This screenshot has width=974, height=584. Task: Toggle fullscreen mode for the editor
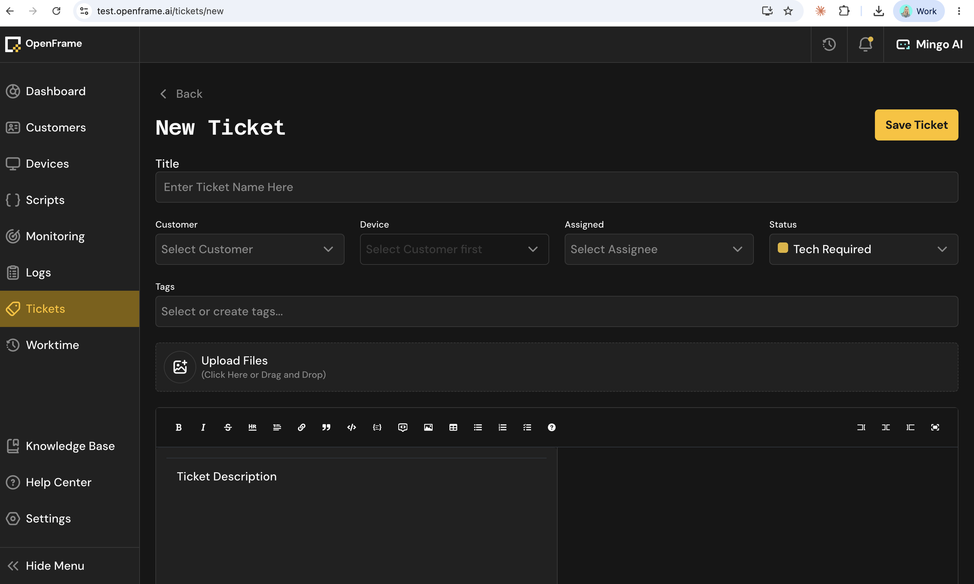[935, 427]
